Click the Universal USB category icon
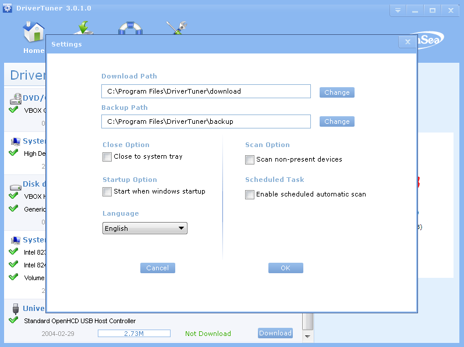 (x=16, y=309)
